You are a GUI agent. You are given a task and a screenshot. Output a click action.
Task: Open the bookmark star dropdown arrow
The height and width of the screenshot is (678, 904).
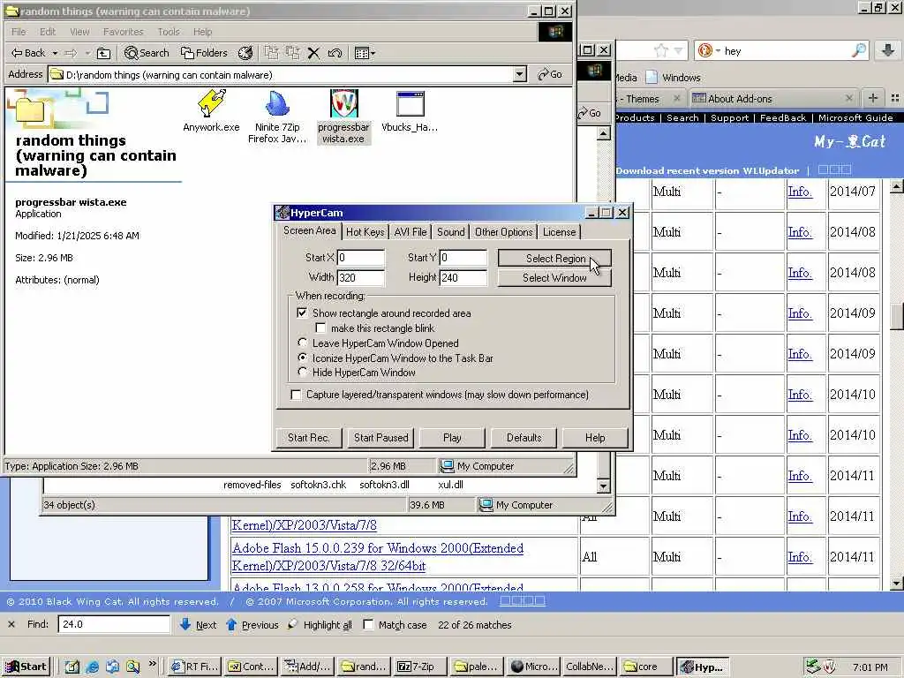[x=678, y=50]
